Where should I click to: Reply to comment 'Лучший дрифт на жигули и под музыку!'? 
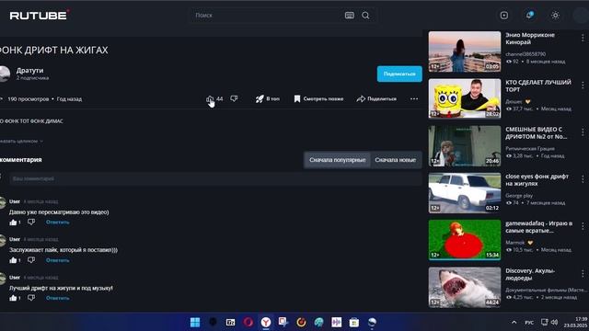pos(57,298)
